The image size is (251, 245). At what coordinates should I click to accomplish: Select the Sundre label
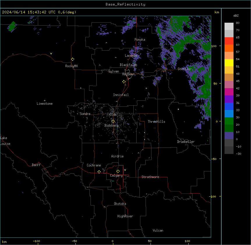click(x=85, y=114)
